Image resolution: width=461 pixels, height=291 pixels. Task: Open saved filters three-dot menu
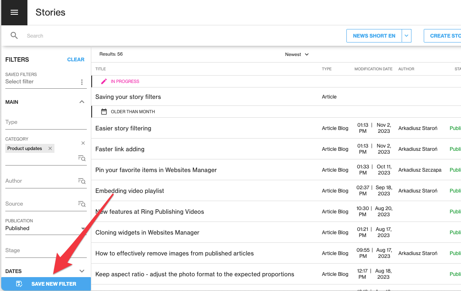coord(82,82)
